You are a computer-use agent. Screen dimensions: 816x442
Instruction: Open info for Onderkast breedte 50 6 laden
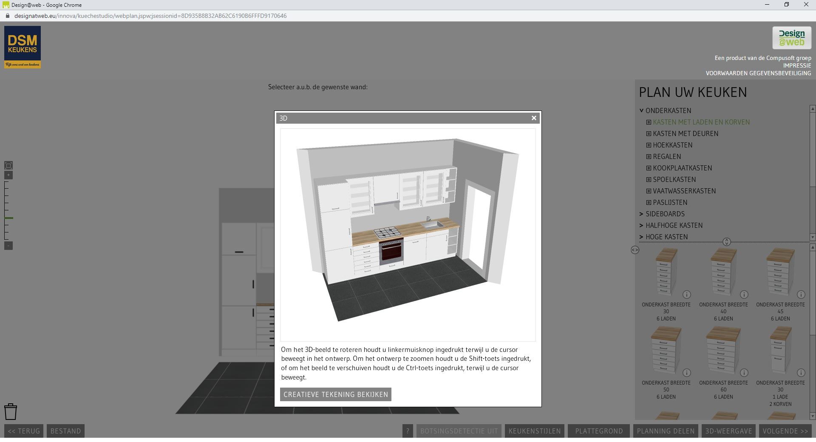(x=687, y=373)
